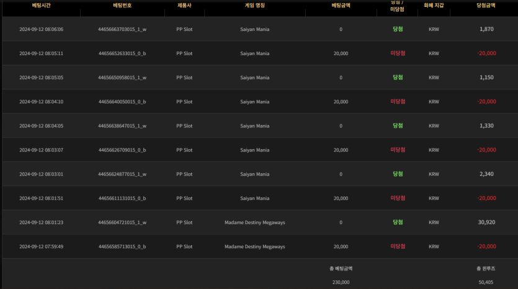This screenshot has height=289, width=518.
Task: Click bet number 44656638647015_1_w
Action: (x=122, y=126)
